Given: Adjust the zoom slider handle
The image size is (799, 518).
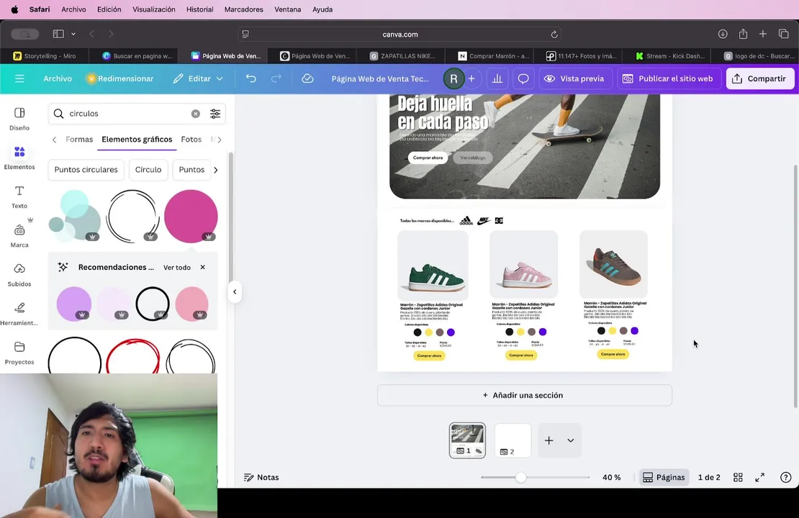Looking at the screenshot, I should pyautogui.click(x=520, y=477).
